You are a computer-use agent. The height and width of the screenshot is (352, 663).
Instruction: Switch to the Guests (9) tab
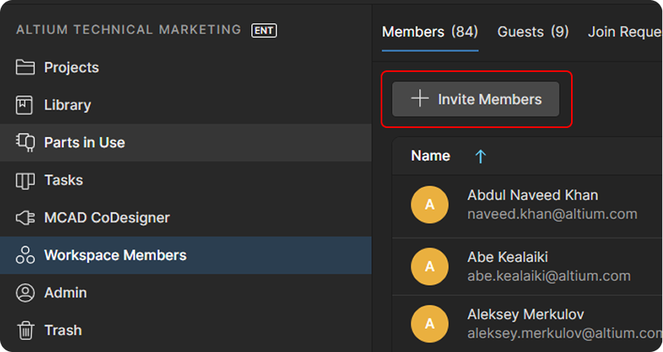(533, 32)
